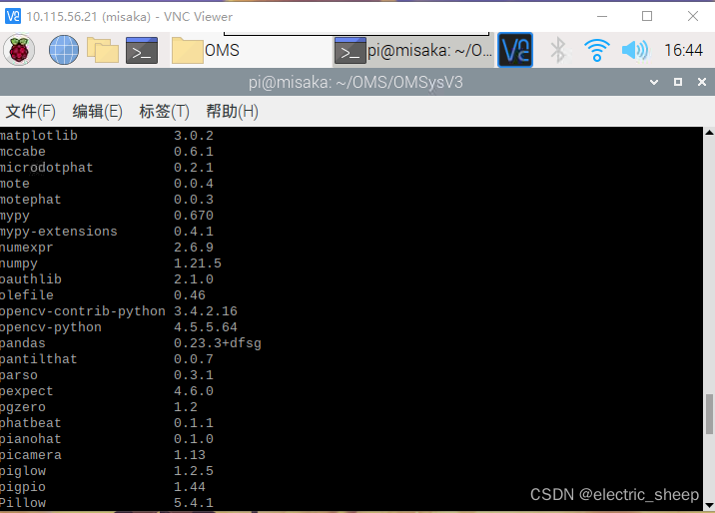The image size is (715, 513).
Task: Minimize the terminal with the down-chevron button
Action: [654, 82]
